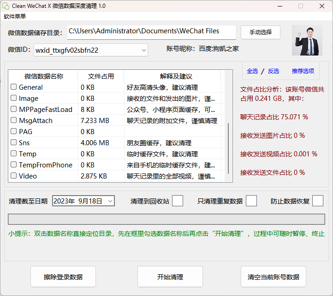Screen dimensions: 333x296
Task: Click the 朋友圈缓存，建议清理 description
Action: [159, 142]
